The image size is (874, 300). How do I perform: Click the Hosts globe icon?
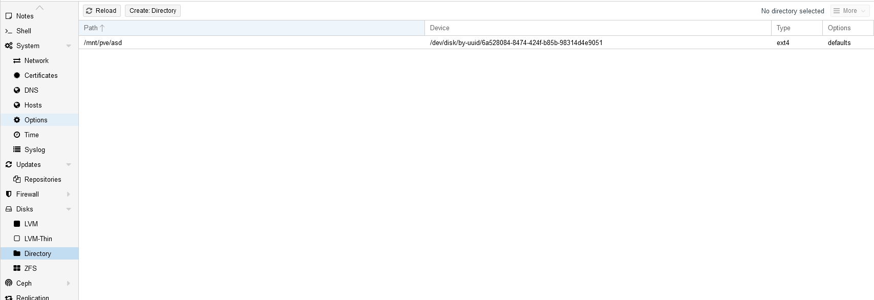tap(17, 105)
